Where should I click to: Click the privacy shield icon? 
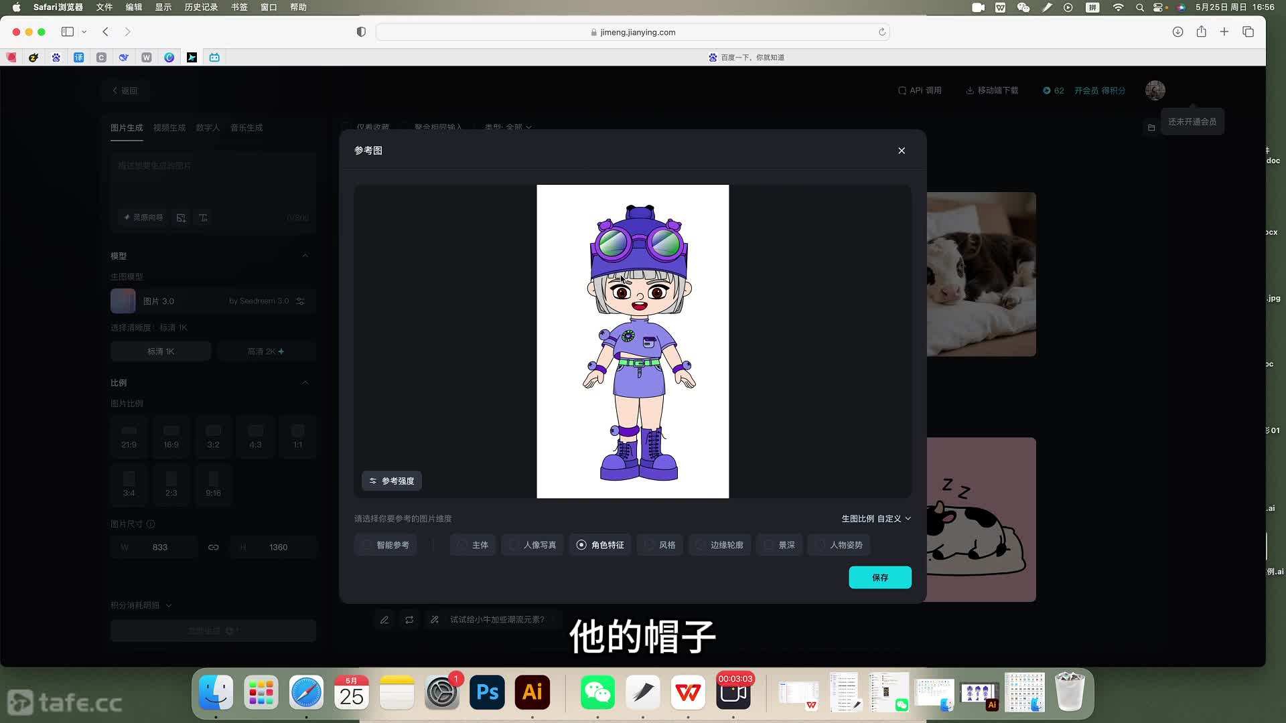point(361,32)
